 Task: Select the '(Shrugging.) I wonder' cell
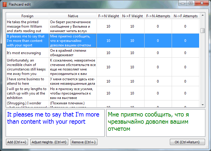[x=27, y=104]
